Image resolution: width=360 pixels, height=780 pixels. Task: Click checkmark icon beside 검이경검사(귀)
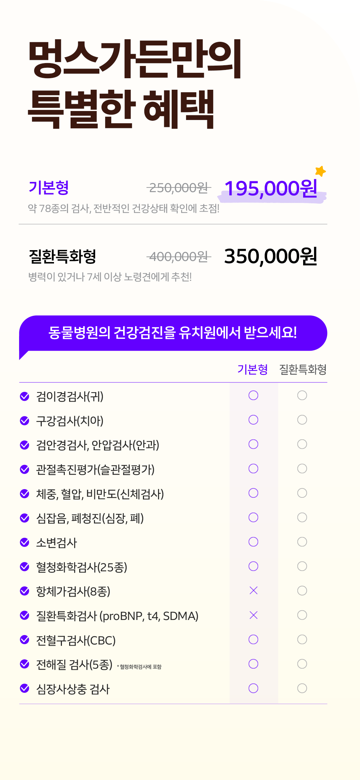tap(24, 396)
